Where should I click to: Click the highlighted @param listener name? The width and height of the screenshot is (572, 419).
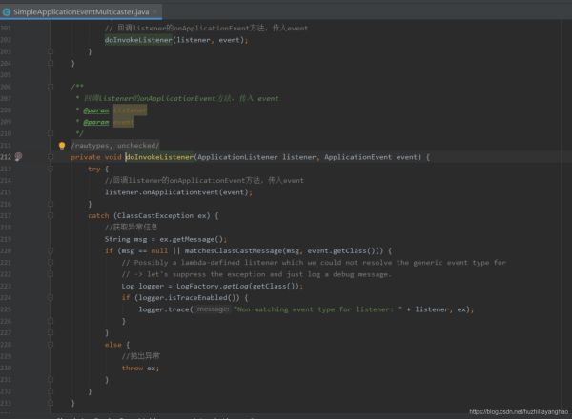pos(131,110)
